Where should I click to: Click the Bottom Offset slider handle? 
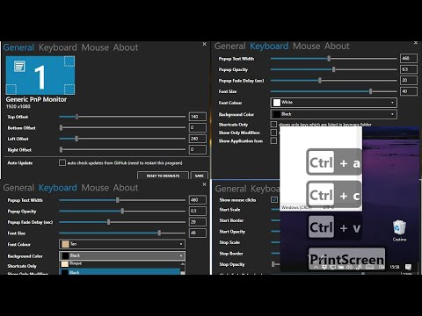tap(61, 127)
